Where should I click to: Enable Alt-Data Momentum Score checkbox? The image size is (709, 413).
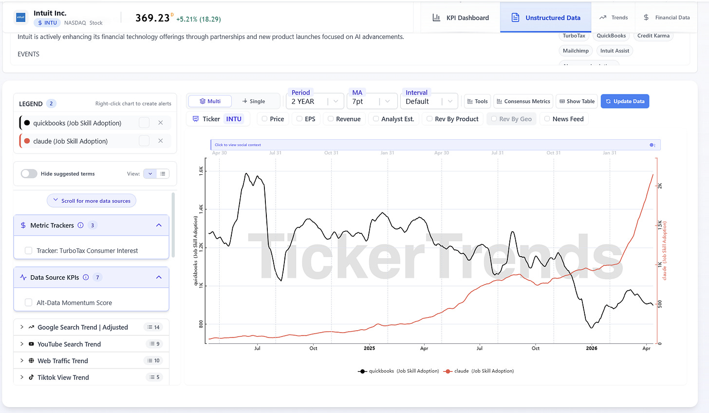coord(28,302)
